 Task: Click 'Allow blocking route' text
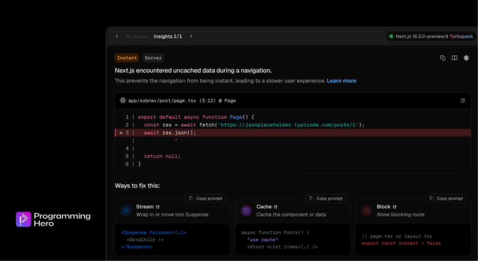tap(401, 214)
